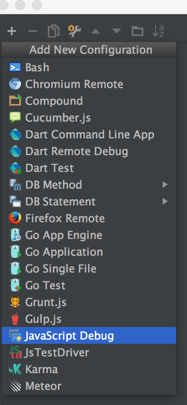Click the Dart Command Line App icon
Image resolution: width=187 pixels, height=405 pixels.
click(x=15, y=135)
